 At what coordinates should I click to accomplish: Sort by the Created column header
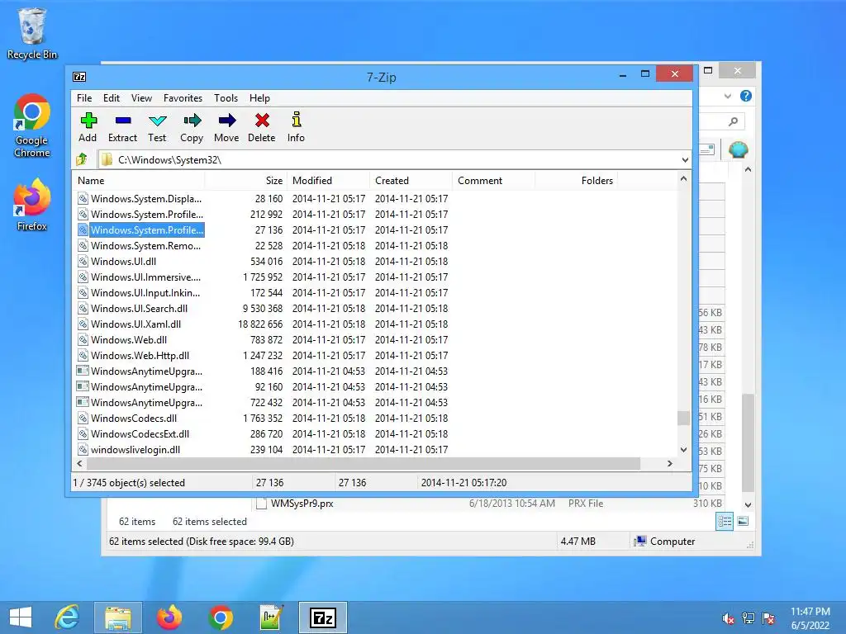coord(411,181)
